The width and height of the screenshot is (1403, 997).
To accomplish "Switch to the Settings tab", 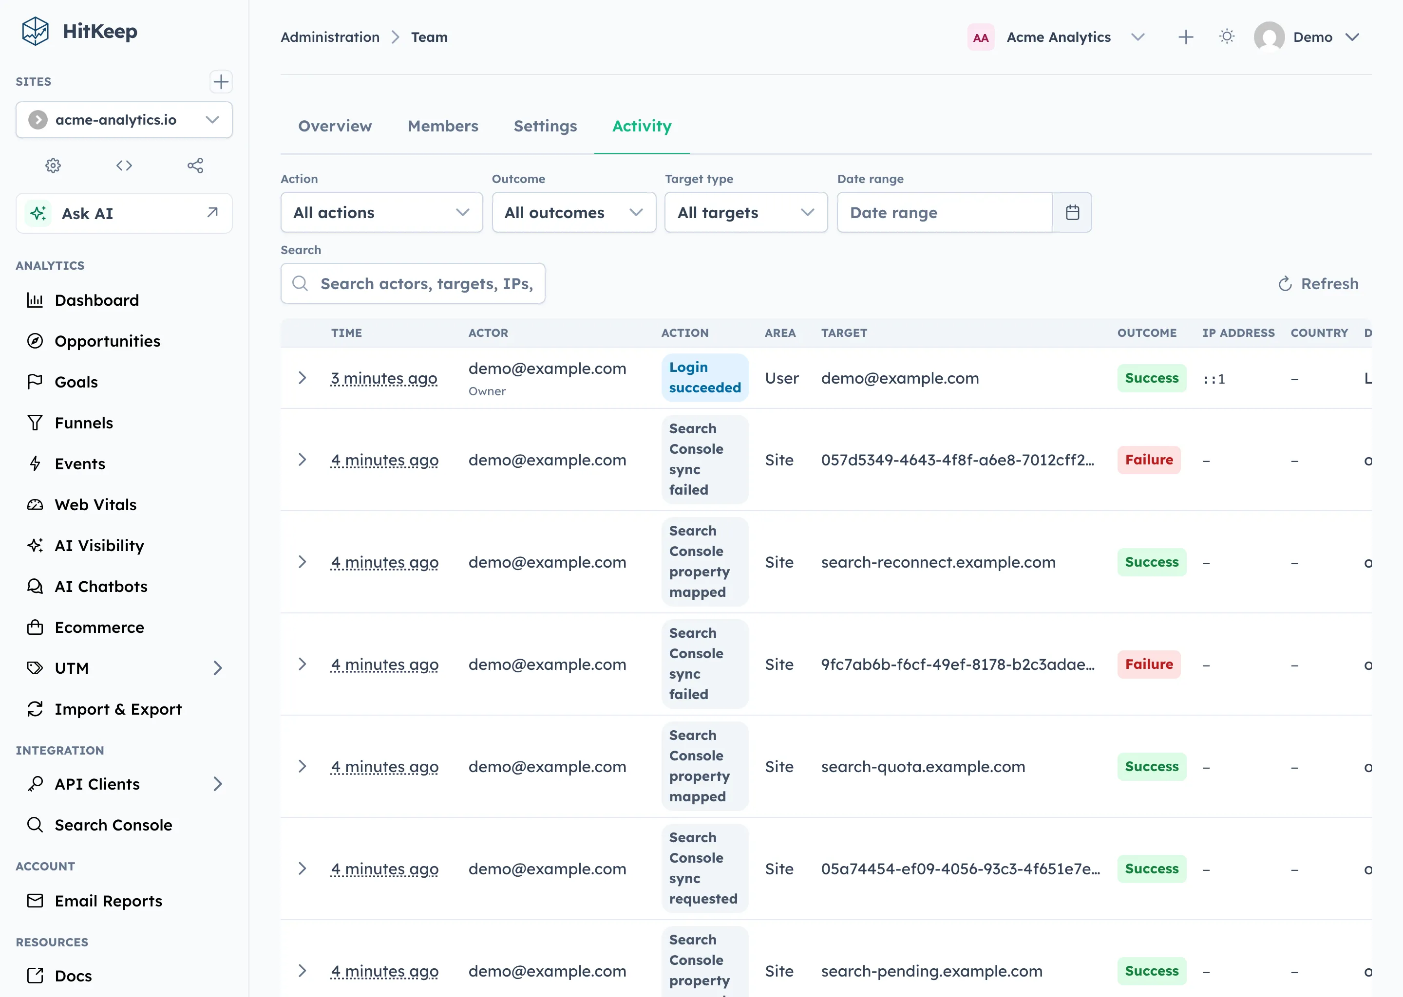I will pos(546,126).
